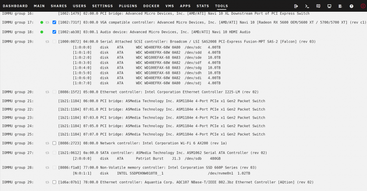Open the Dashboard menu
The height and width of the screenshot is (191, 367).
point(15,6)
